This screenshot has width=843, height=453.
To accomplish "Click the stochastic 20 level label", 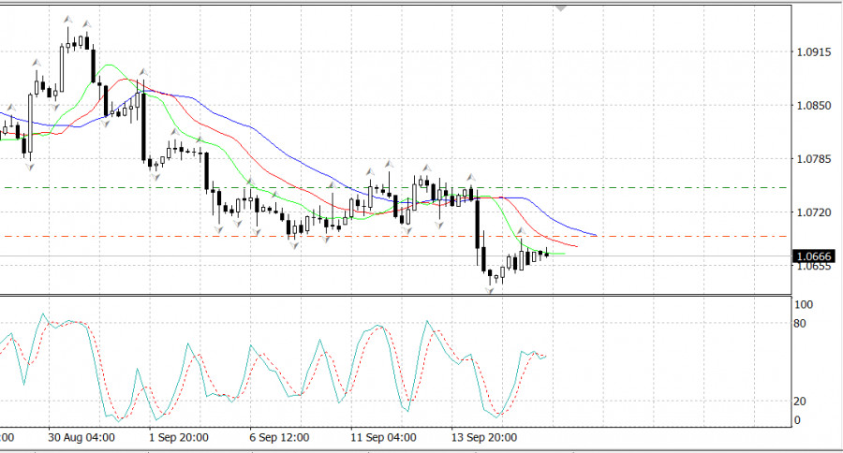I will click(x=800, y=402).
